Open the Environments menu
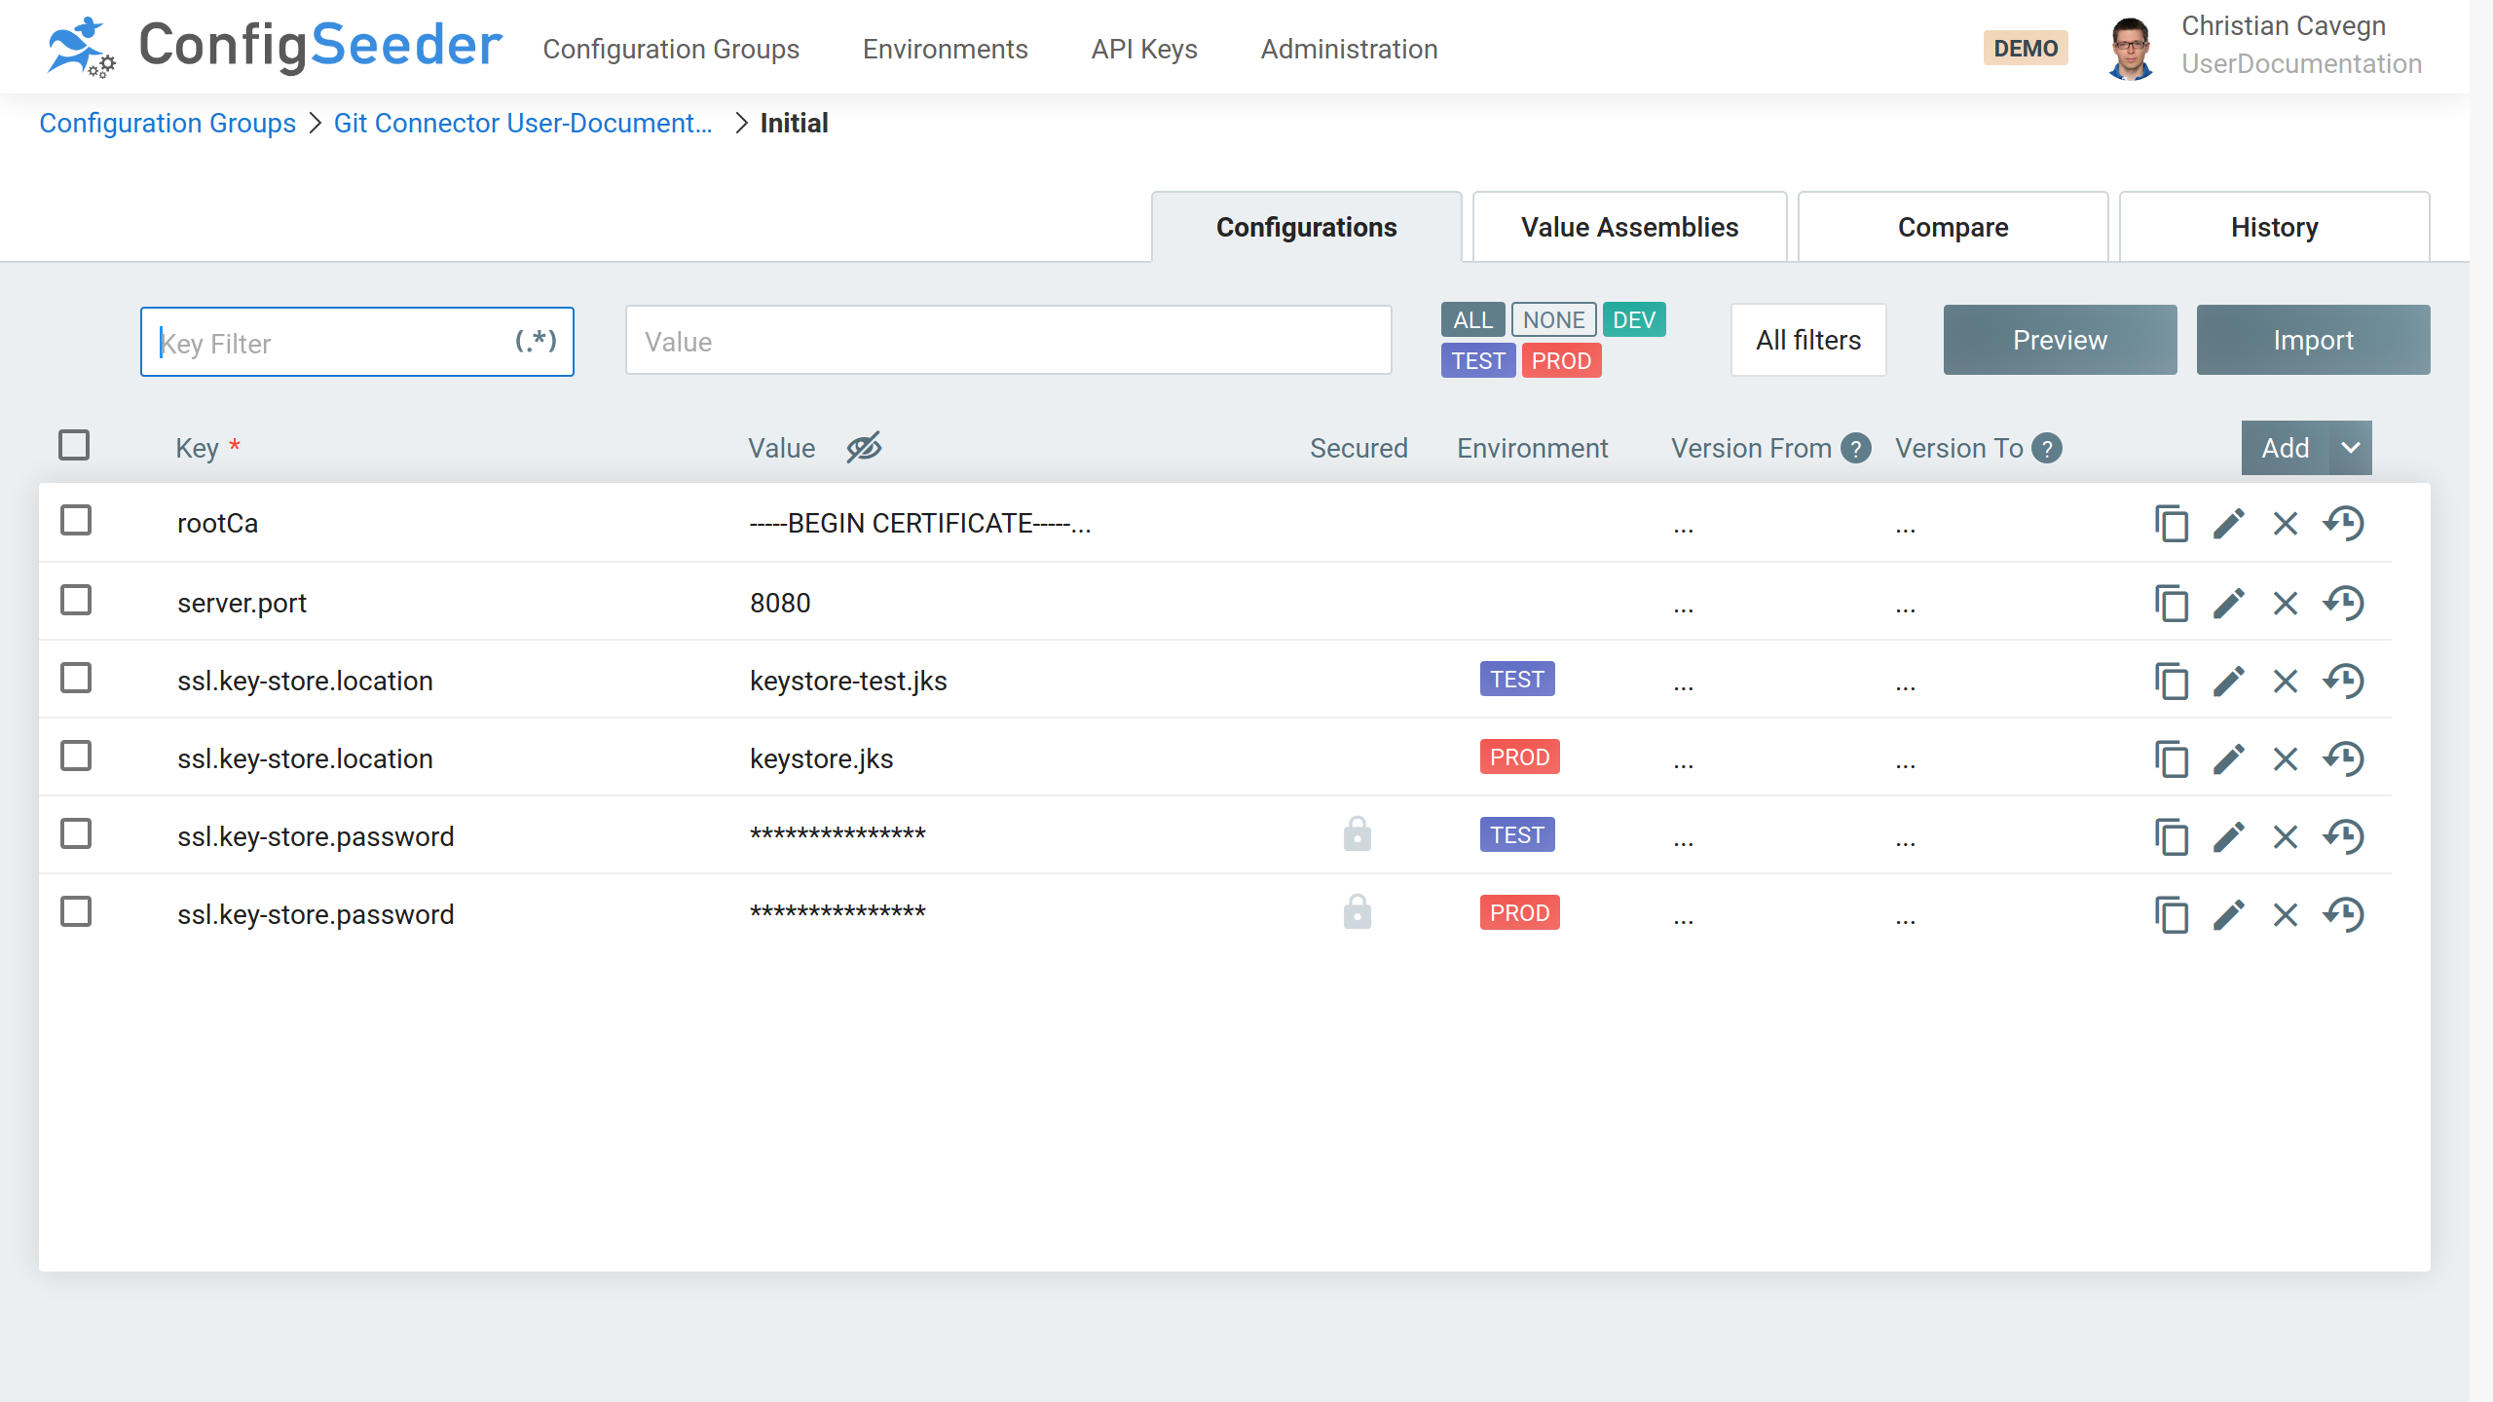Screen dimensions: 2493x1402 [x=945, y=49]
